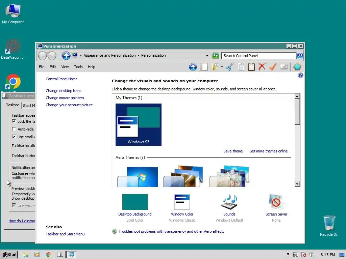Image resolution: width=346 pixels, height=259 pixels.
Task: Open address bar history dropdown arrow
Action: click(207, 56)
